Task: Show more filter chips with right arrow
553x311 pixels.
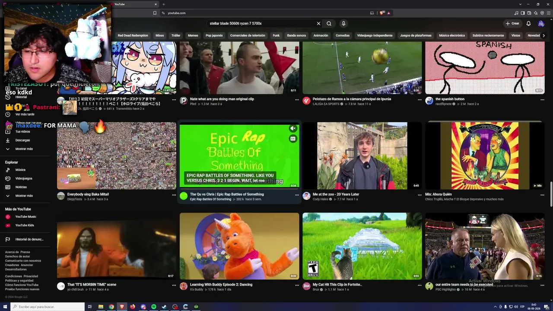Action: [x=543, y=35]
